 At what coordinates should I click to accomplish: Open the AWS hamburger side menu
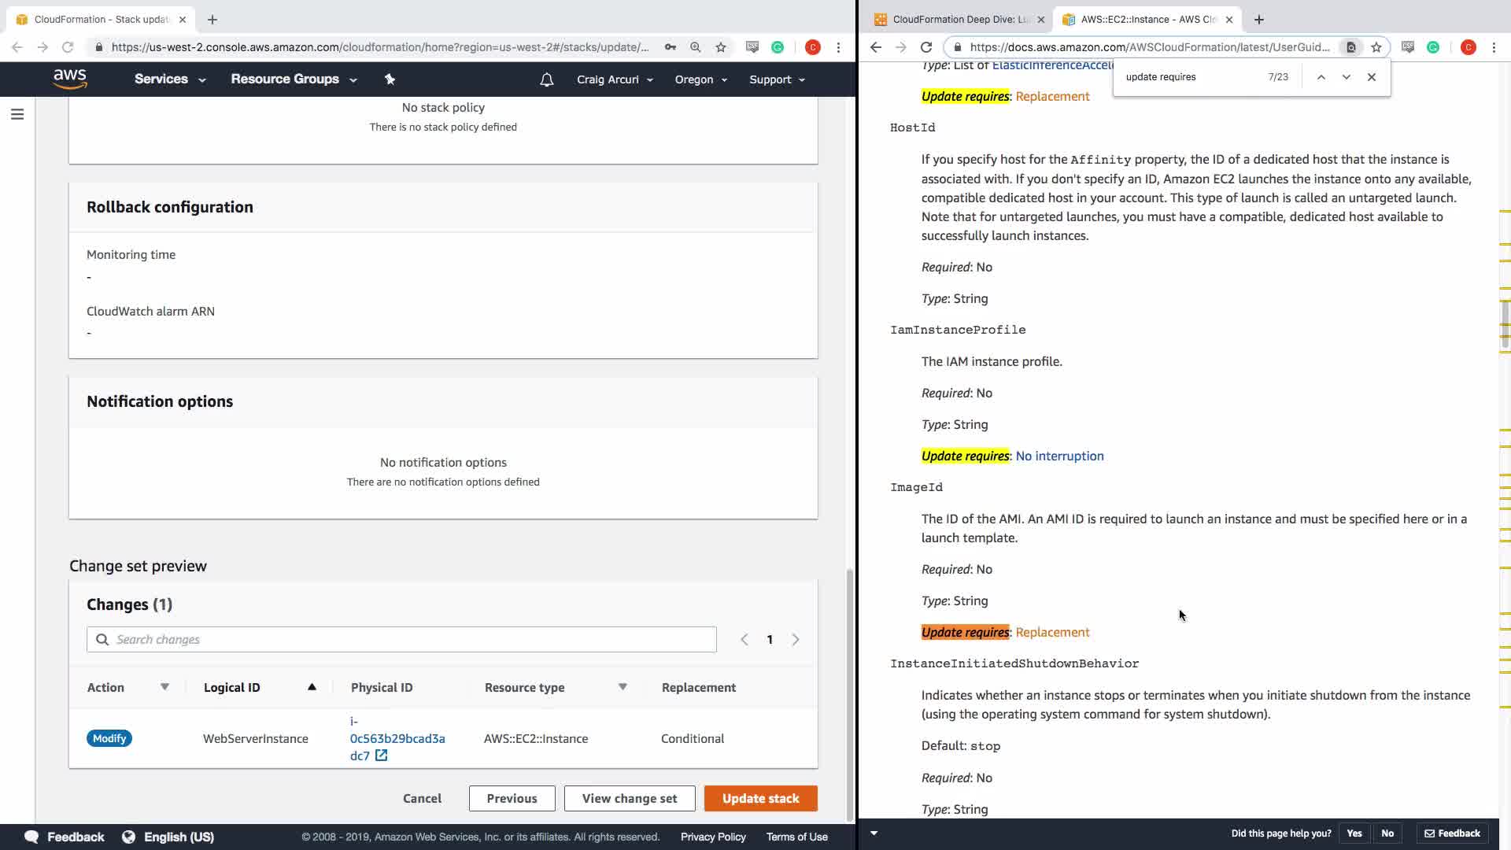[17, 114]
